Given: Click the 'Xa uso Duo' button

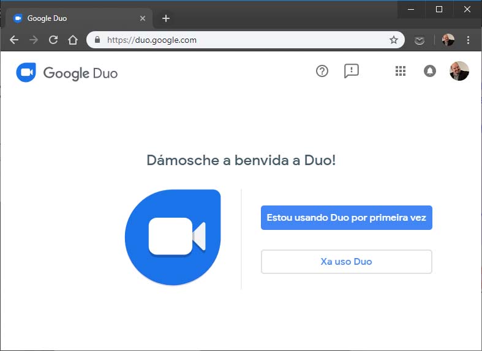Looking at the screenshot, I should click(347, 262).
